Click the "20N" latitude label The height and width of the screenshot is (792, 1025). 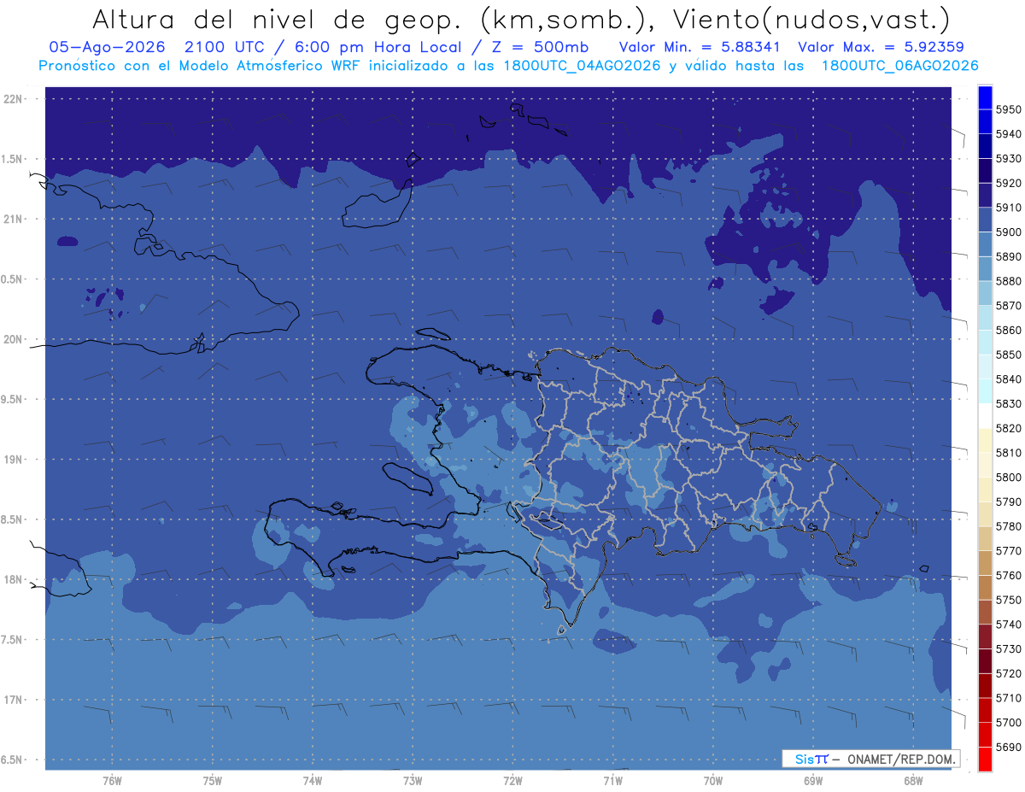[13, 339]
